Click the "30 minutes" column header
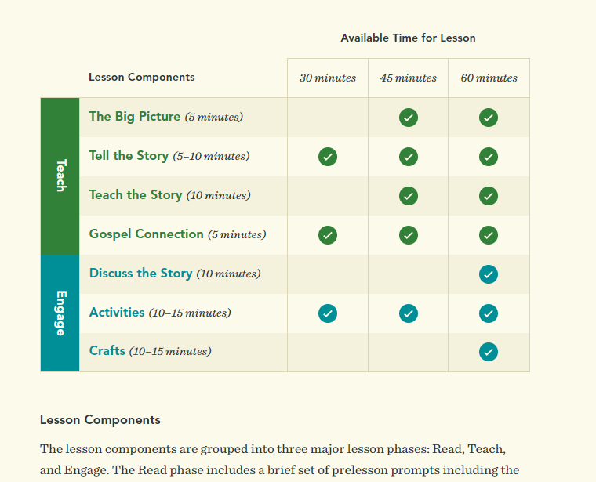This screenshot has width=596, height=482. click(x=328, y=78)
